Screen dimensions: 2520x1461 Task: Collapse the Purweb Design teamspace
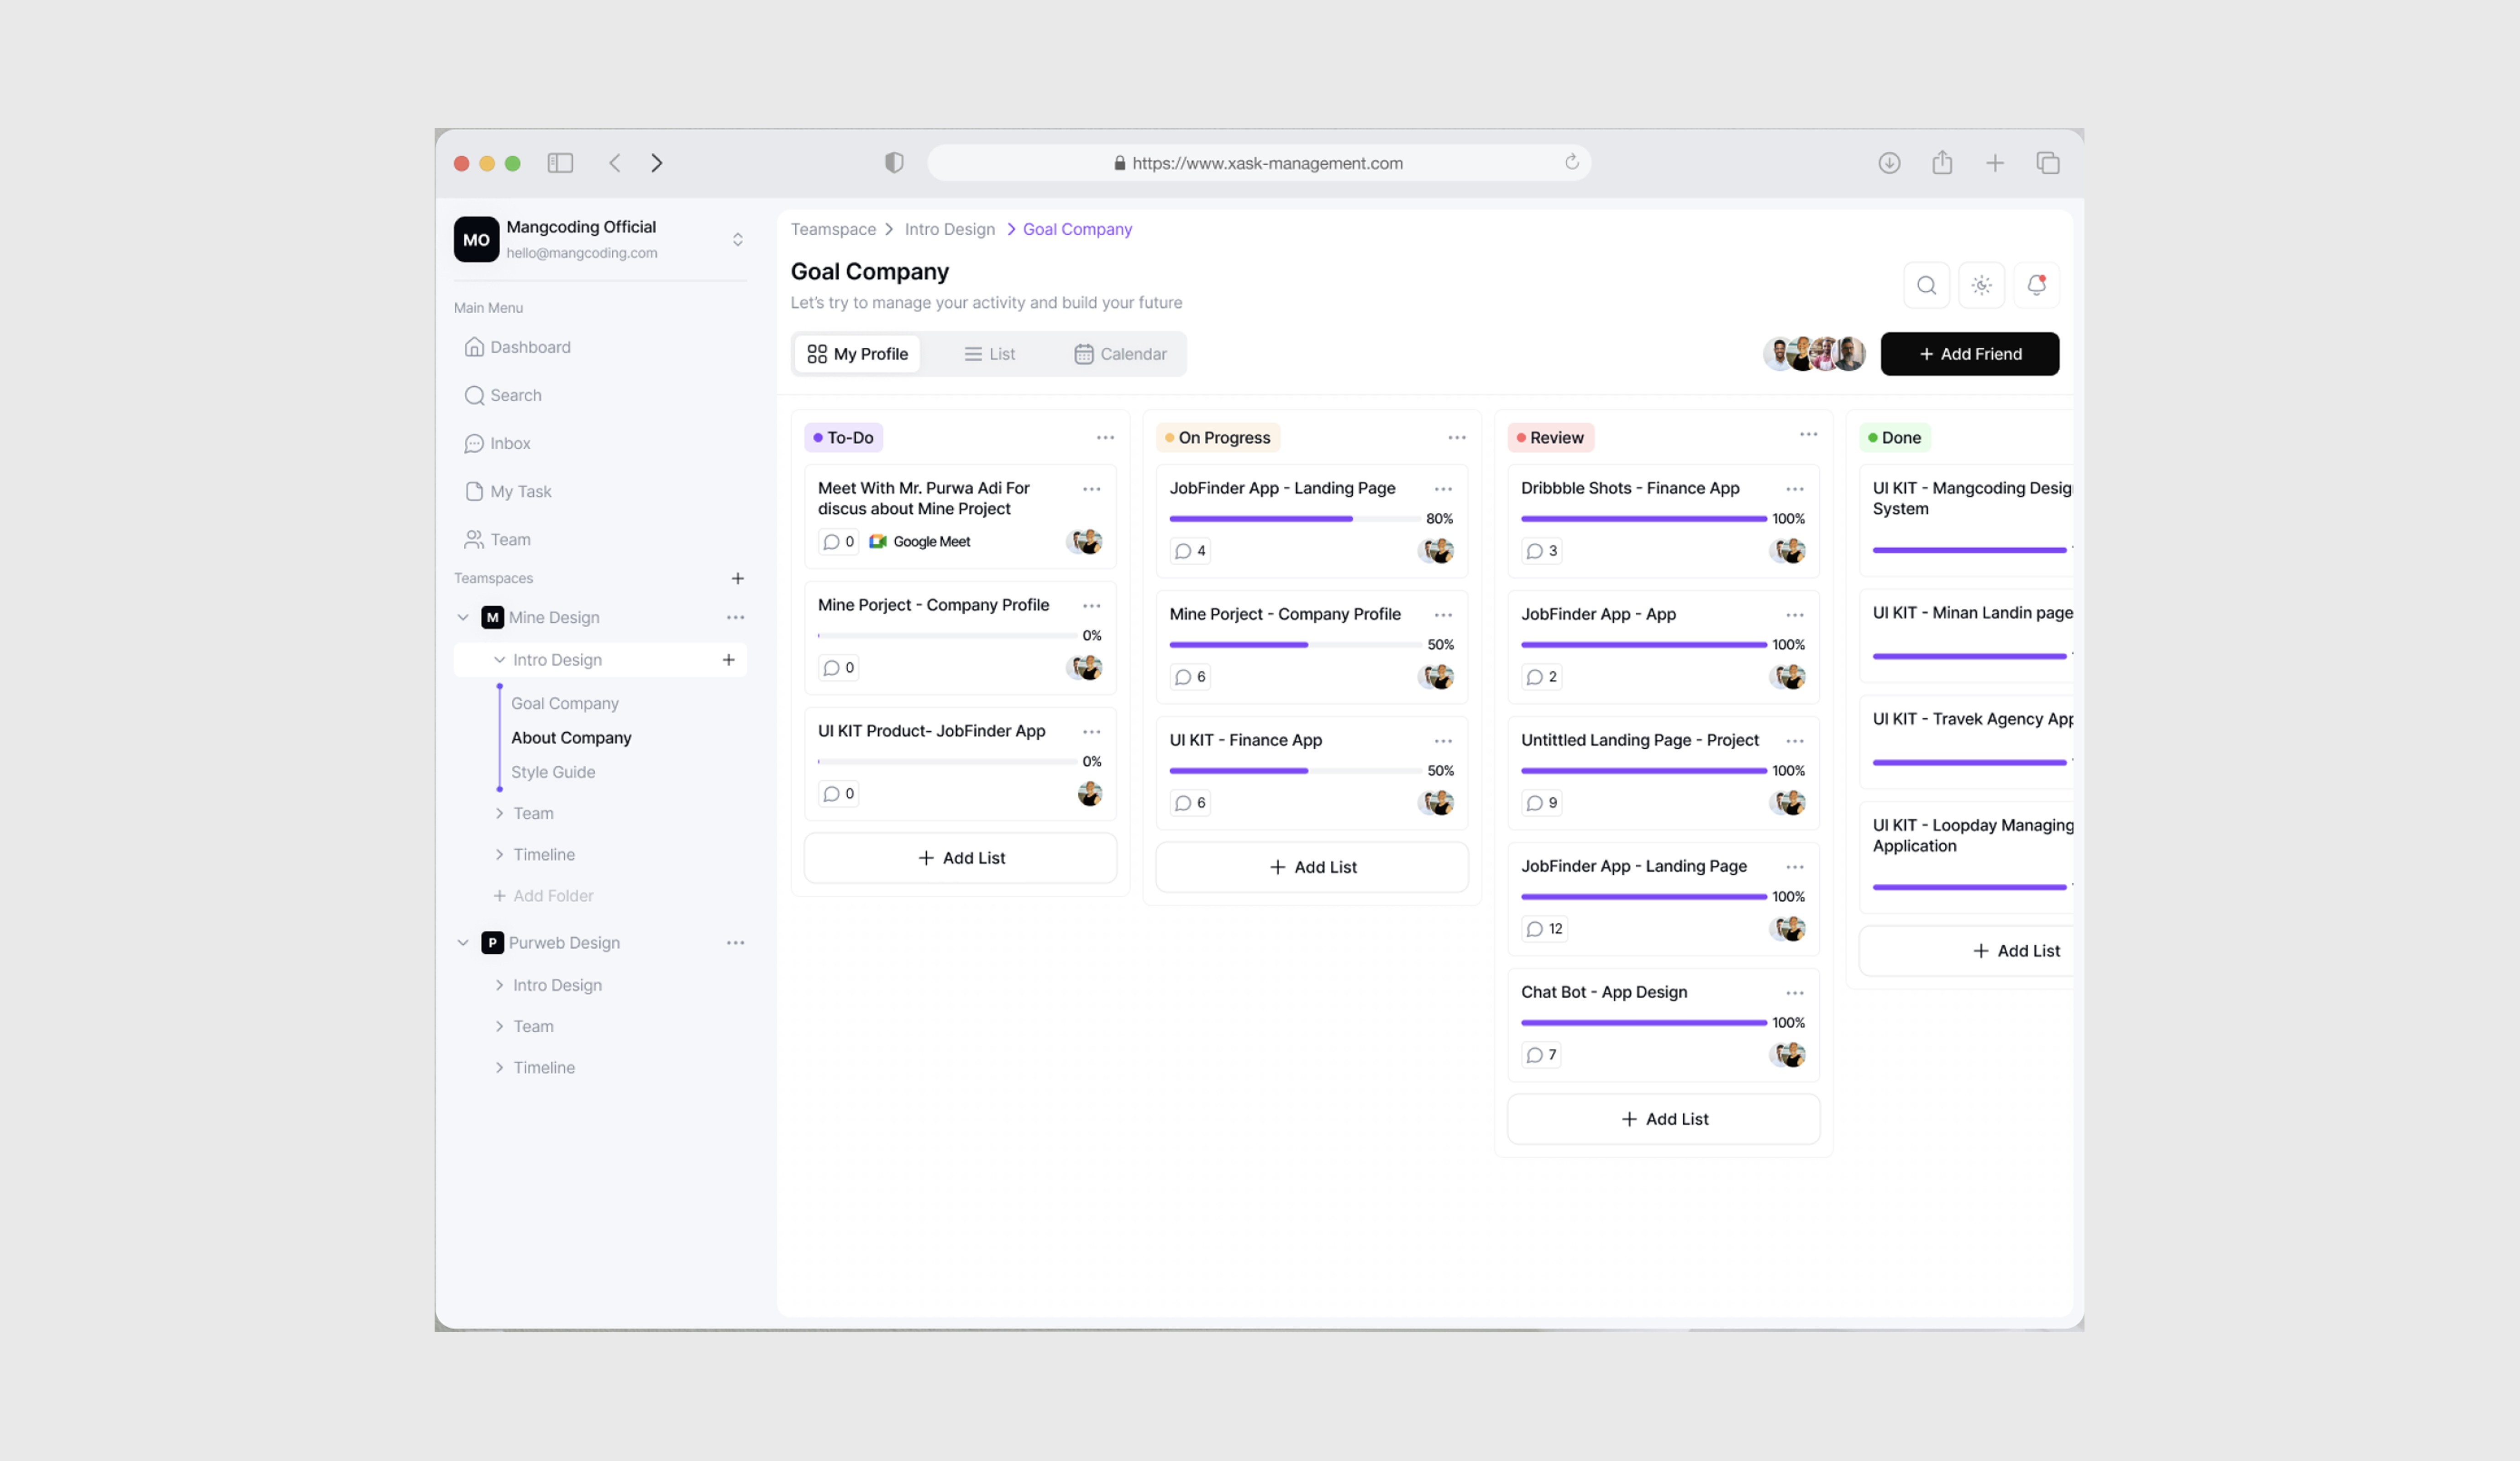coord(463,943)
